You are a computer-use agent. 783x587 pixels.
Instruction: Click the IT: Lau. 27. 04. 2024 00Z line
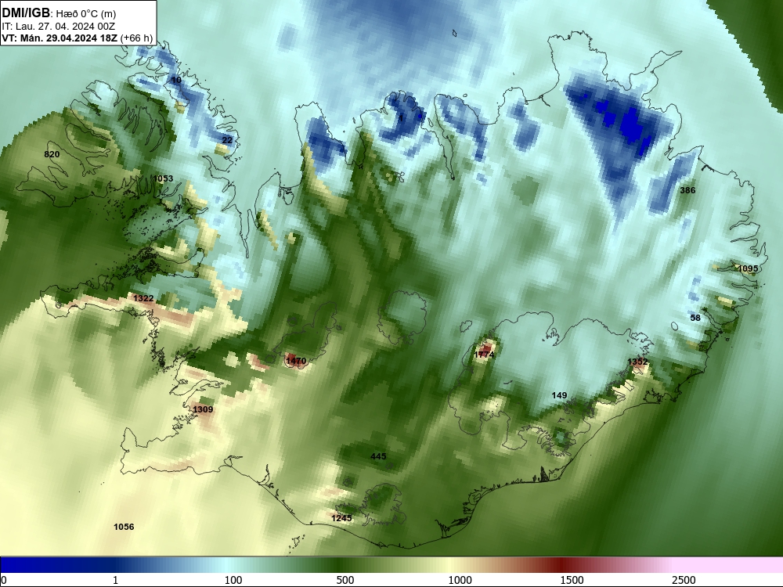click(x=59, y=27)
